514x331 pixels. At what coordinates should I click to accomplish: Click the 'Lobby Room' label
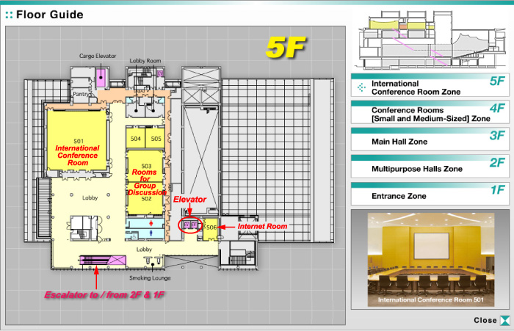tap(145, 61)
